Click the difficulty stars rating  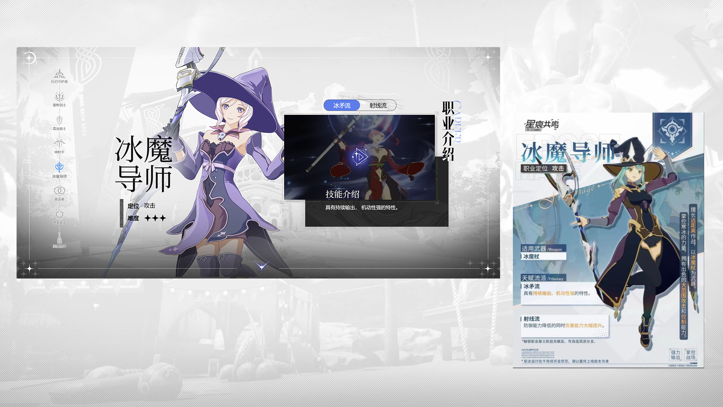pos(155,218)
